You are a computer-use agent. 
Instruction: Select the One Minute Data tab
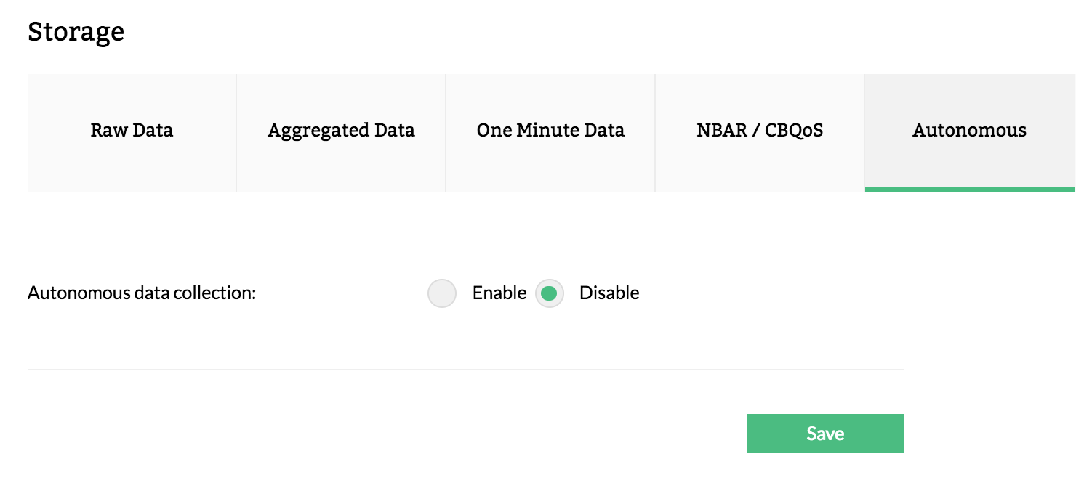point(550,131)
